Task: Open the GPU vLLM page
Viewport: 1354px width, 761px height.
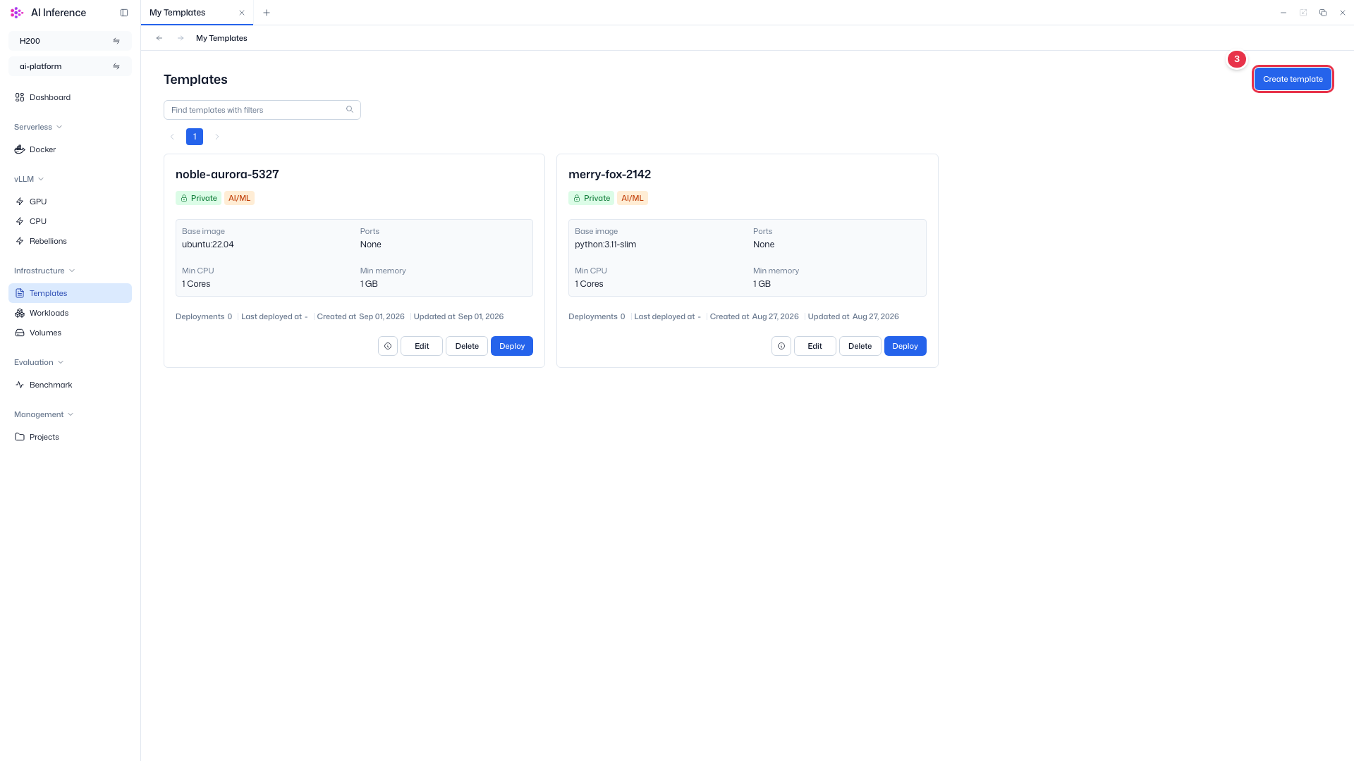Action: pos(70,202)
